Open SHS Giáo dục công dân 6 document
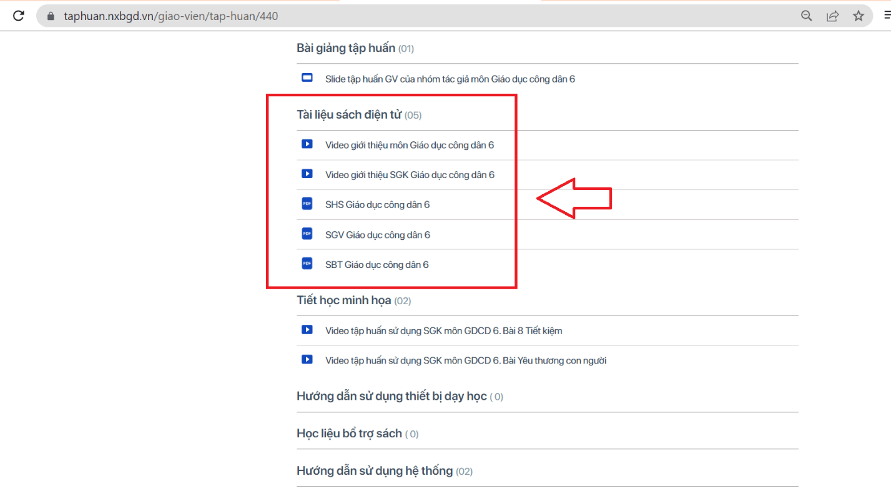This screenshot has width=891, height=491. point(378,204)
